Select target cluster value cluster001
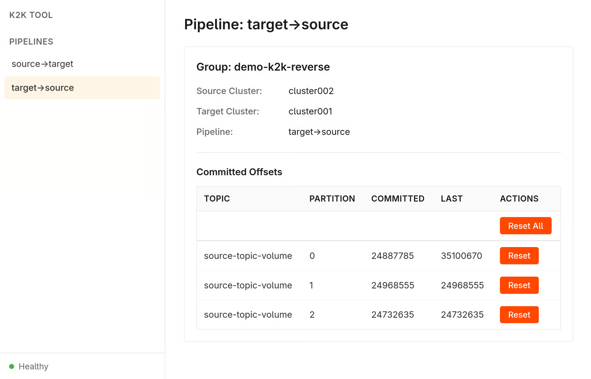The height and width of the screenshot is (379, 591). pyautogui.click(x=310, y=111)
